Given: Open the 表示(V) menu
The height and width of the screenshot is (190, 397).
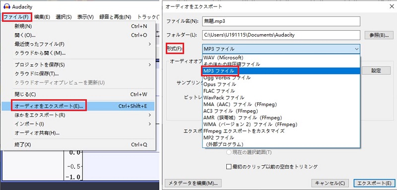Looking at the screenshot, I should pos(85,17).
